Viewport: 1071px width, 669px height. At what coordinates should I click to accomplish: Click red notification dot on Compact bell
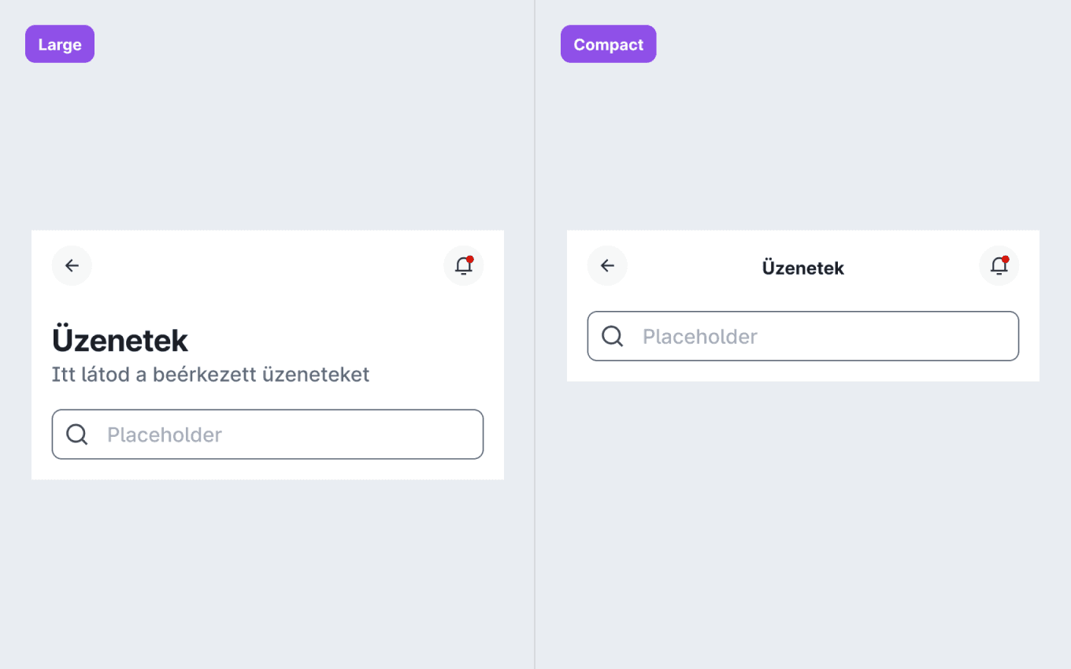tap(1006, 259)
